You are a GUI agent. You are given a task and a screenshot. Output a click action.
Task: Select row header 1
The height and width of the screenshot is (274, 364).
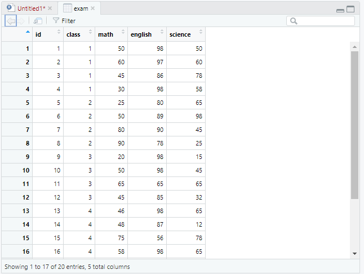click(17, 48)
